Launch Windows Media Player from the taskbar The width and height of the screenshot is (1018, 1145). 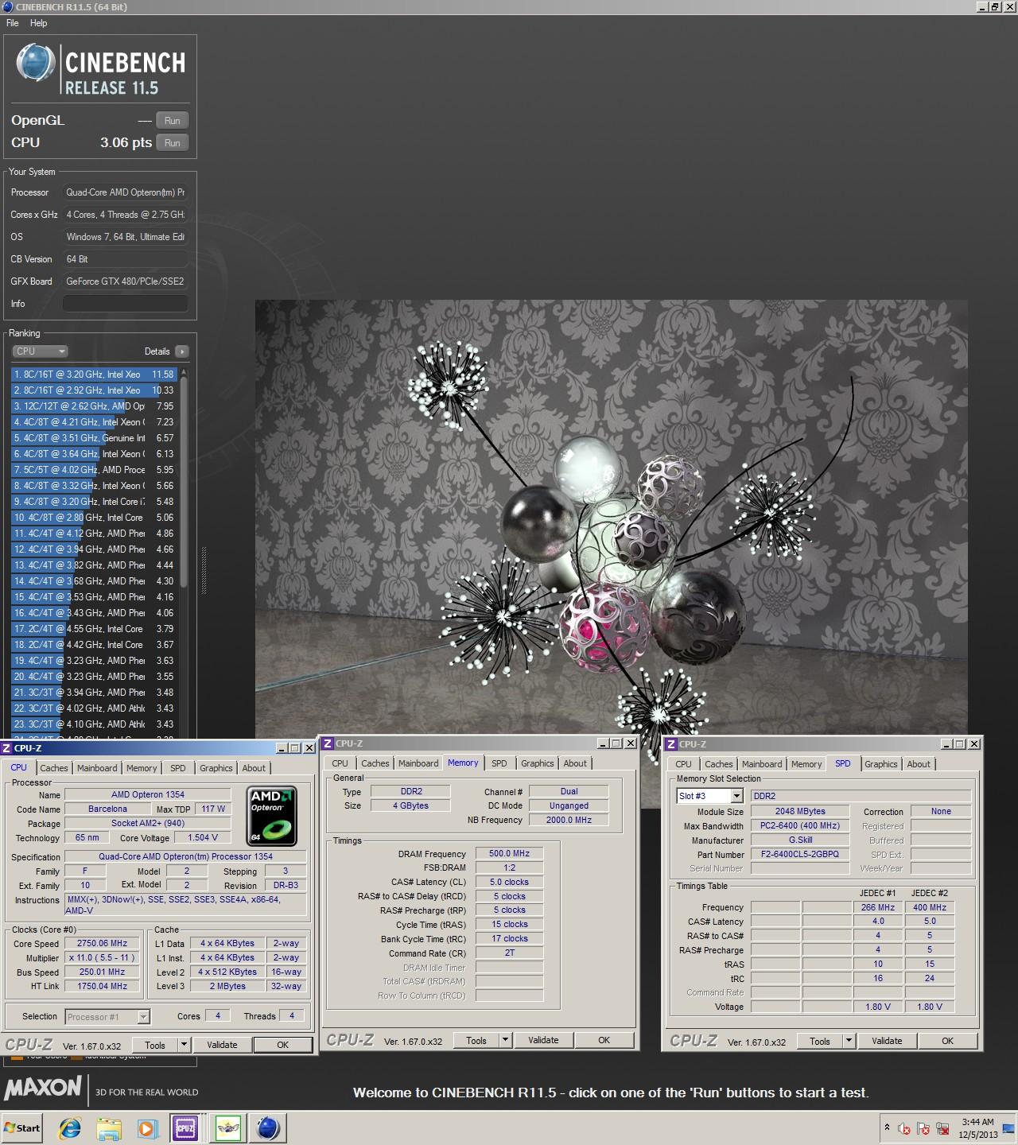[x=147, y=1128]
